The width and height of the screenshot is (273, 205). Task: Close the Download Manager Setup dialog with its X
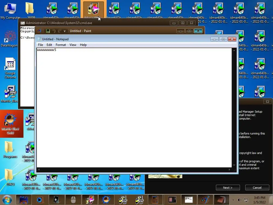click(267, 101)
